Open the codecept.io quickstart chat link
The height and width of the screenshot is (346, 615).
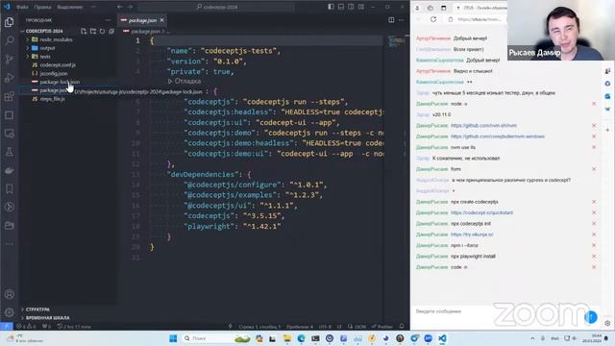click(x=481, y=212)
